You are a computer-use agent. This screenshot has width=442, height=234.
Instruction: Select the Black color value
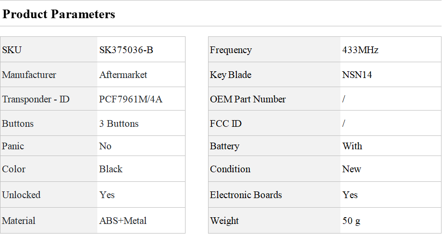click(111, 169)
